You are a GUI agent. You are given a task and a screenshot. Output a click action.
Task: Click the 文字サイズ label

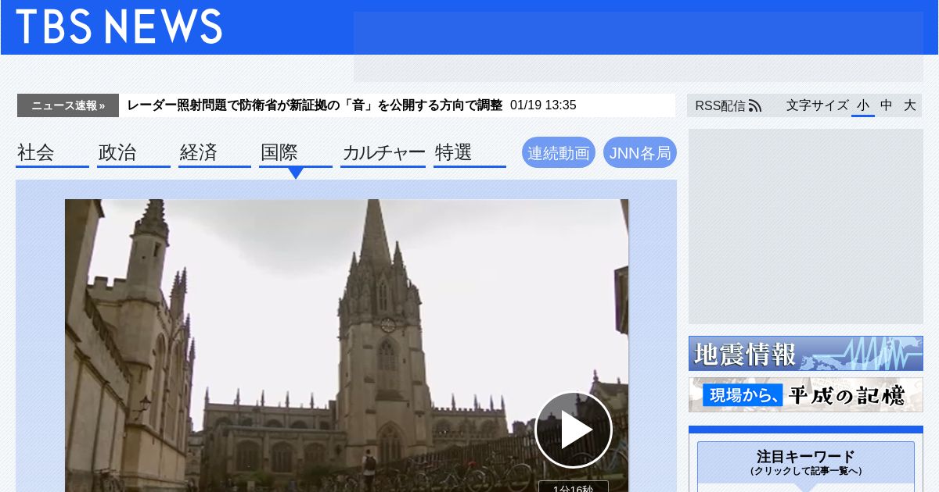[x=817, y=105]
